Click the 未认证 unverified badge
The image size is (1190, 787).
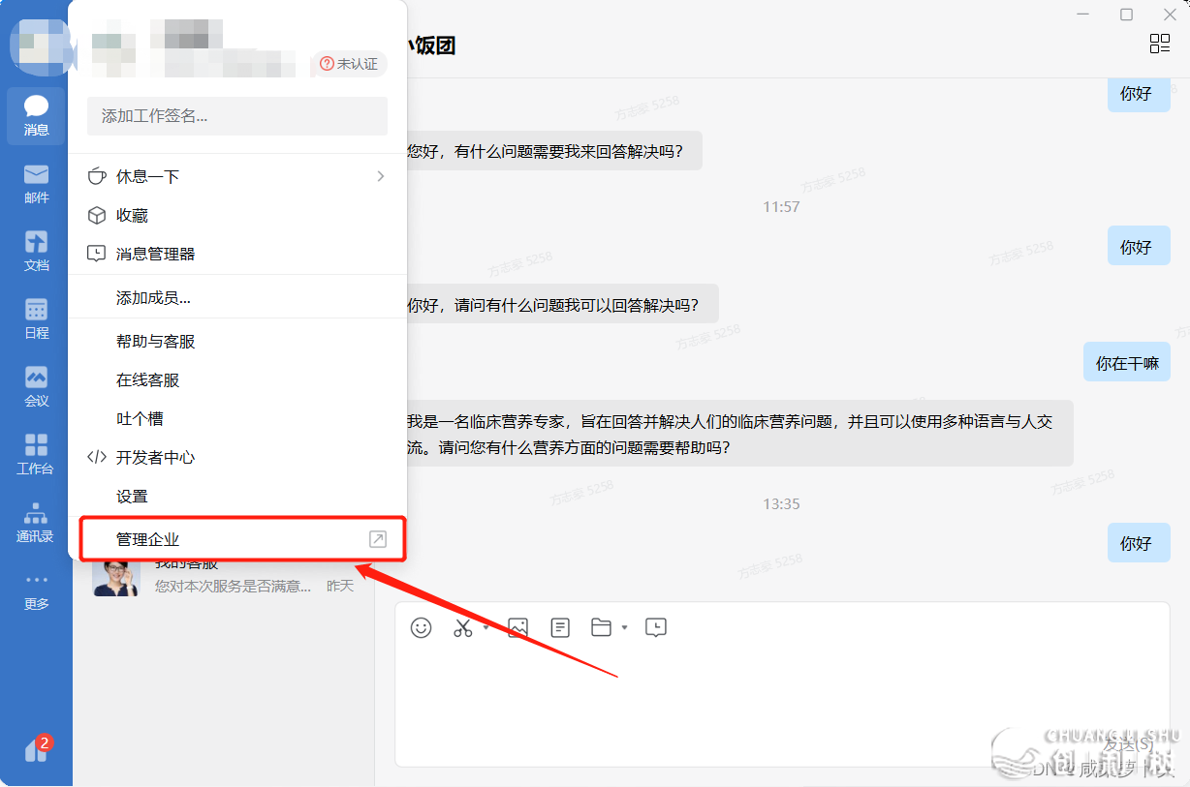348,64
